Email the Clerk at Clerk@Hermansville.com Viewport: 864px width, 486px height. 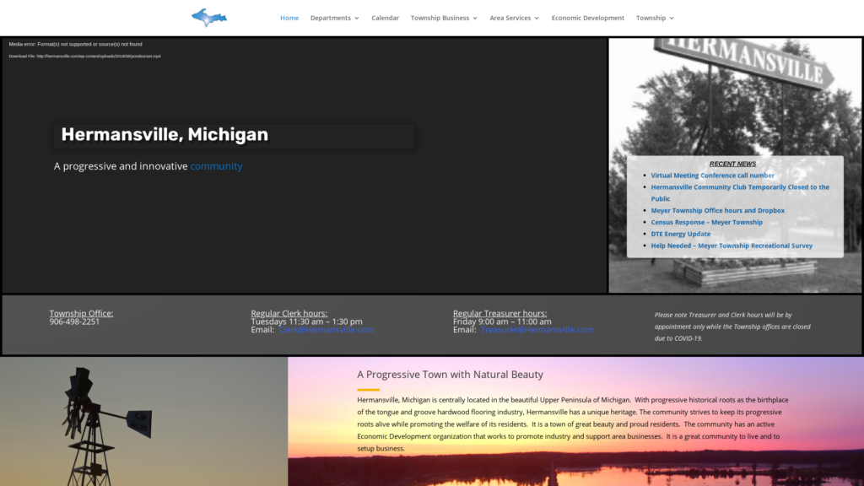pos(326,330)
